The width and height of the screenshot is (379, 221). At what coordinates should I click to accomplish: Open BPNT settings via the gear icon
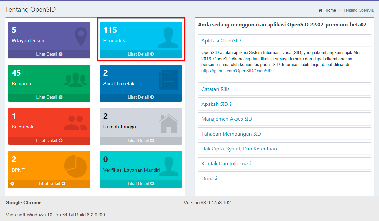pyautogui.click(x=12, y=184)
